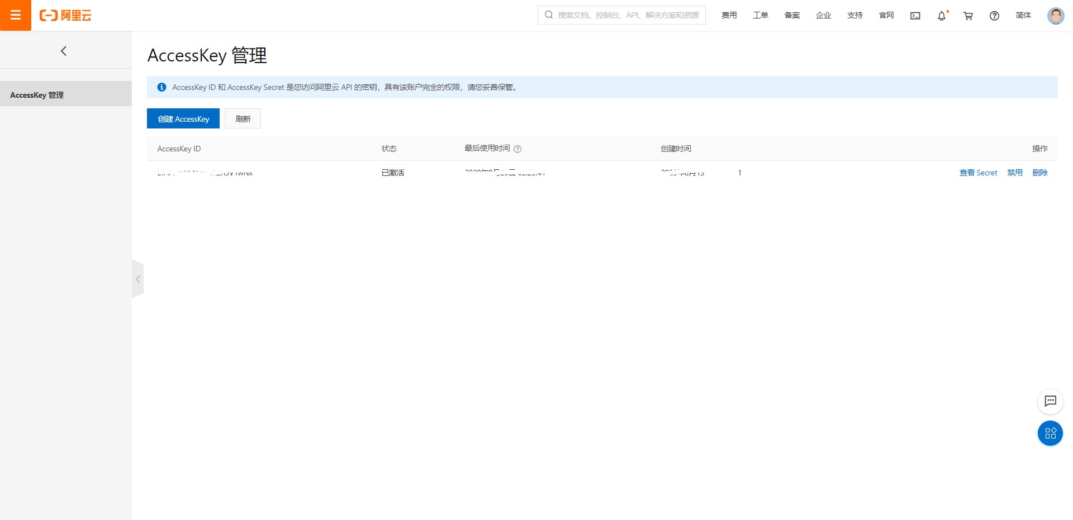
Task: Click the help icon beside 最后使用时间
Action: (x=517, y=149)
